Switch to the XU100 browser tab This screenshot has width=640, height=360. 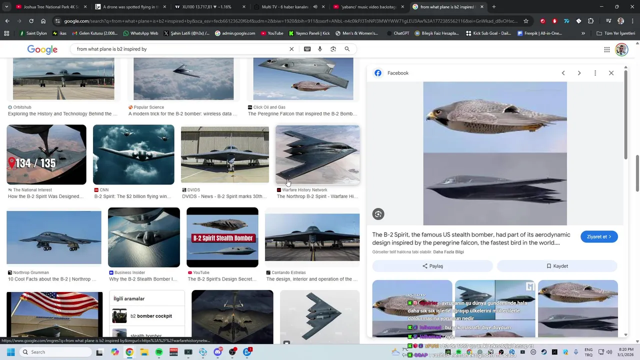210,7
